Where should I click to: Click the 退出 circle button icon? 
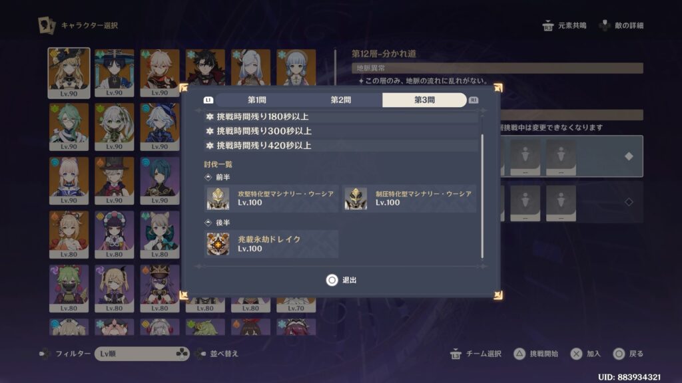[332, 280]
